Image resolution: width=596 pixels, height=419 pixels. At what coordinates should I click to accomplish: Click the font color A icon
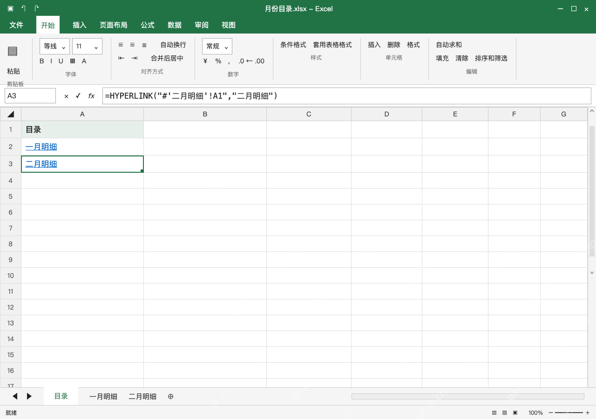pos(84,61)
